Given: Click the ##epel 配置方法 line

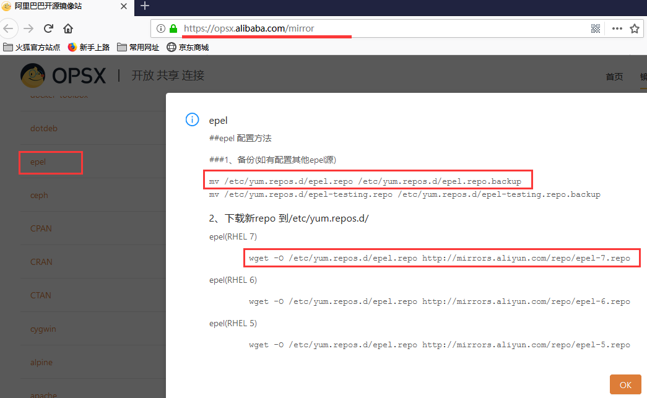Looking at the screenshot, I should [x=240, y=138].
